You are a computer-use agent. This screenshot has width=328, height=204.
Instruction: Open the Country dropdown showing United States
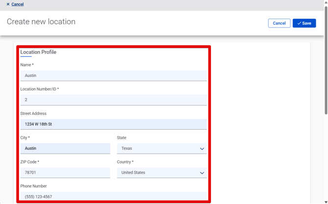[162, 173]
